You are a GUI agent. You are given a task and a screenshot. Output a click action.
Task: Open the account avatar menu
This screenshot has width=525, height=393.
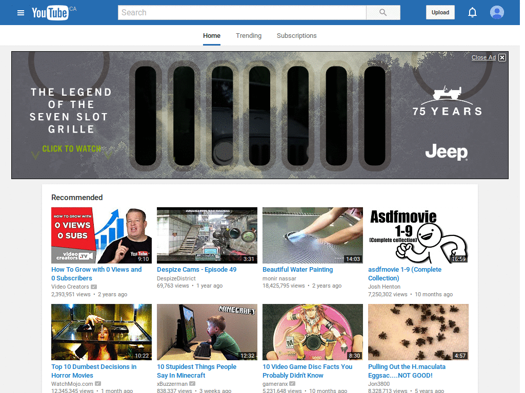[497, 13]
